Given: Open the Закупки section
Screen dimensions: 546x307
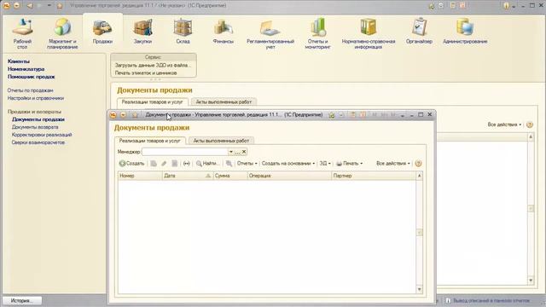Looking at the screenshot, I should coord(142,32).
